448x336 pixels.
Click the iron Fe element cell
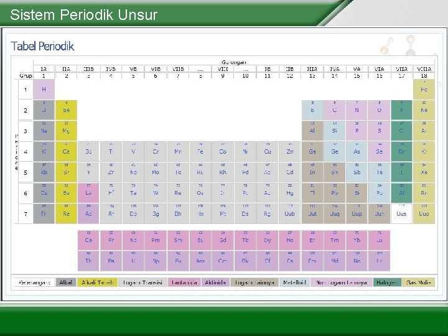tap(200, 151)
